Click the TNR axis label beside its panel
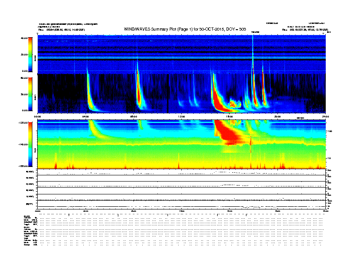This screenshot has width=351, height=271. (x=35, y=151)
